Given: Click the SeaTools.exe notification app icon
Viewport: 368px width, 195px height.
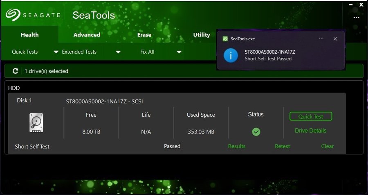Looking at the screenshot, I should point(225,39).
